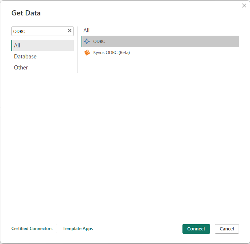
Task: Click the All heading above connector results
Action: [86, 30]
